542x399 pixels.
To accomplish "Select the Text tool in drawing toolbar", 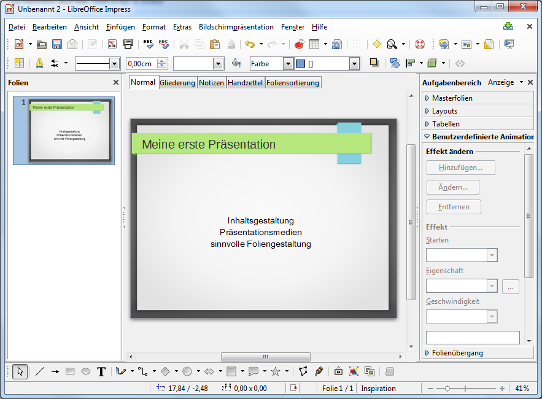I will coord(101,371).
